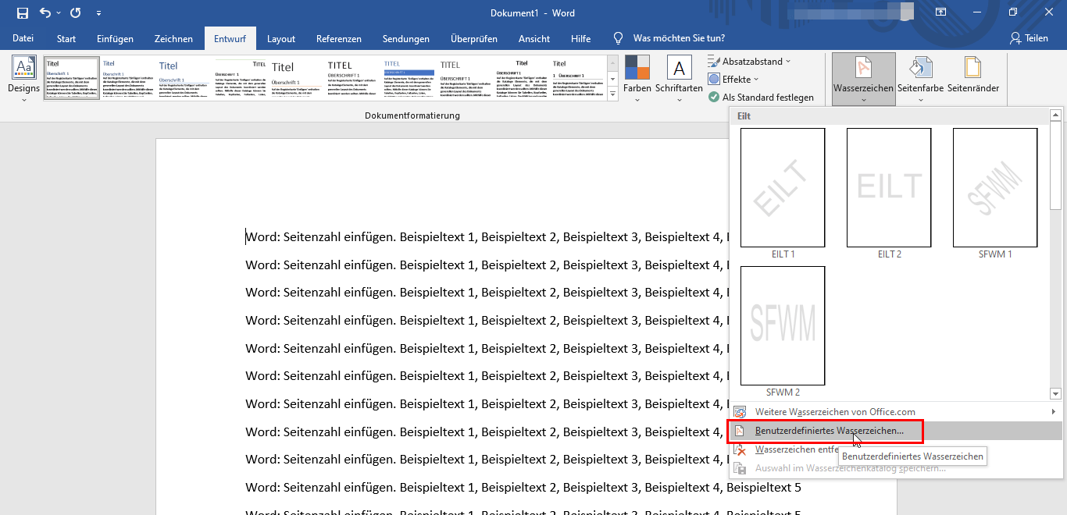Click the Wasserzeichen button

point(863,79)
